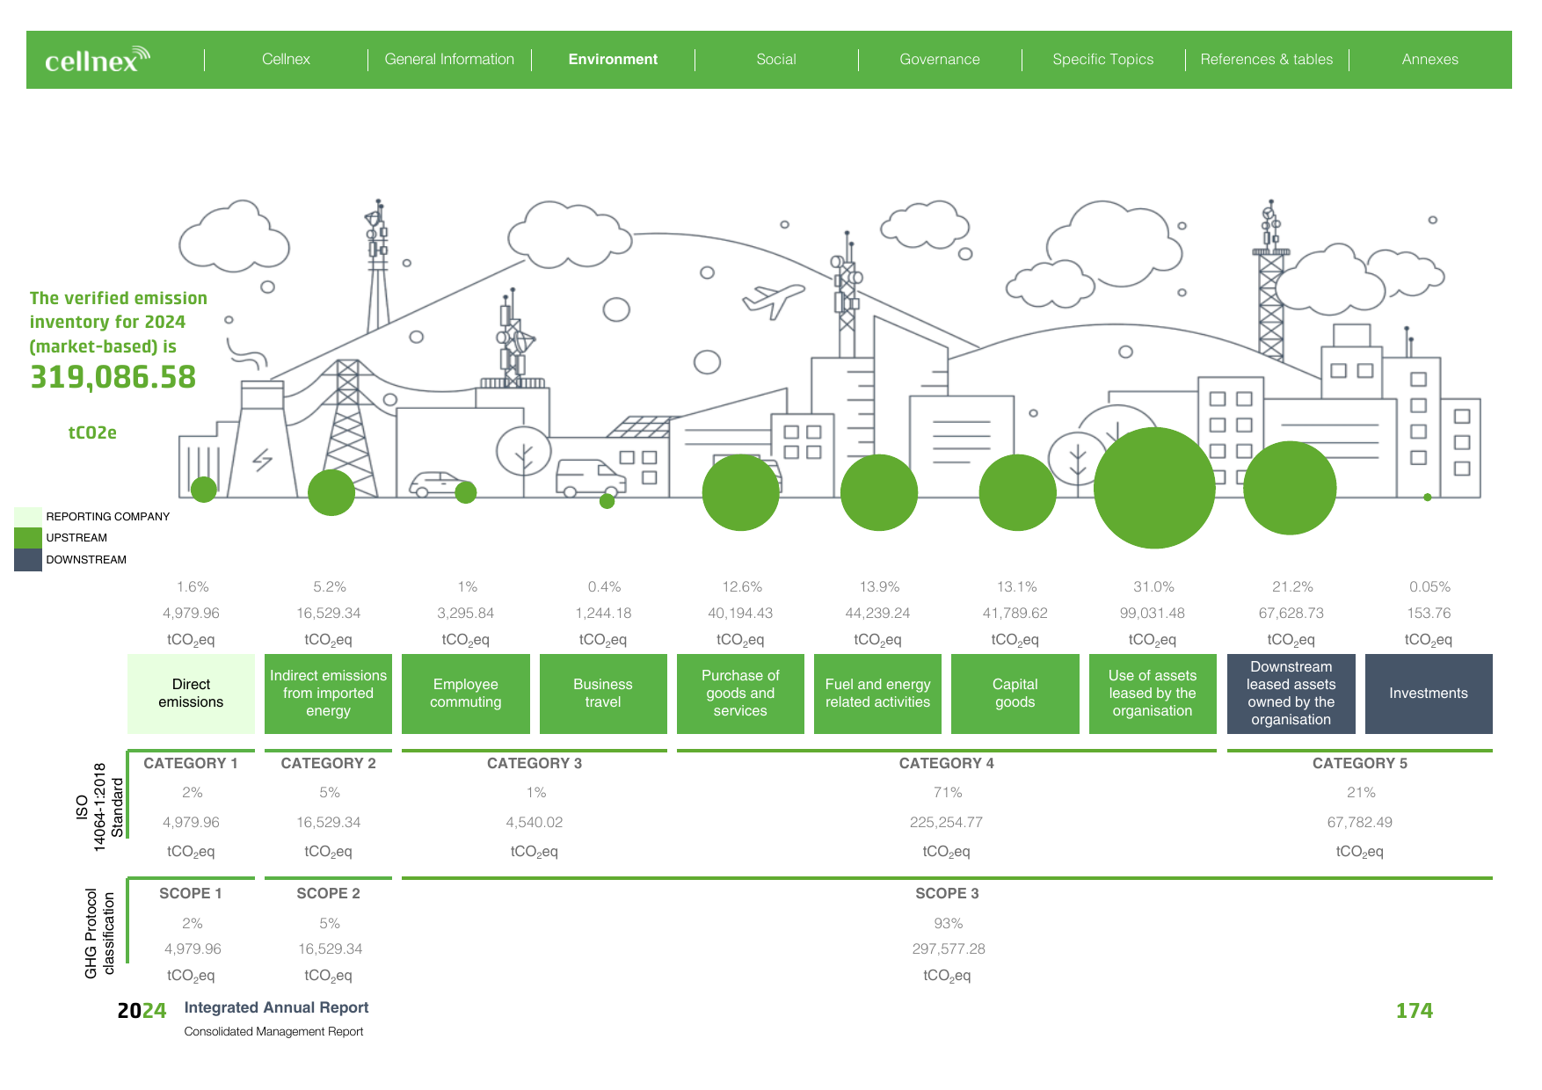Screen dimensions: 1542x1090
Task: Select Fuel and energy related activities box
Action: pos(877,694)
